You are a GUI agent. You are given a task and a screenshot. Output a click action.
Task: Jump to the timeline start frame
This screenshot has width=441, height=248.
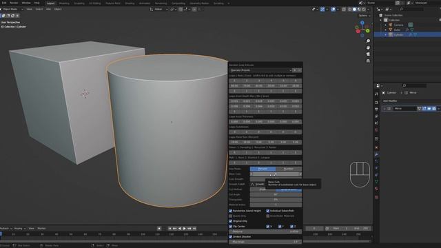tap(170, 229)
